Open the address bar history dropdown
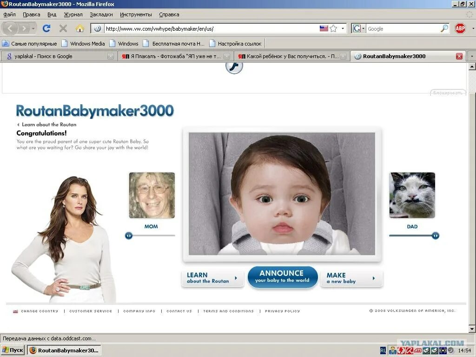Image resolution: width=476 pixels, height=357 pixels. click(x=343, y=28)
